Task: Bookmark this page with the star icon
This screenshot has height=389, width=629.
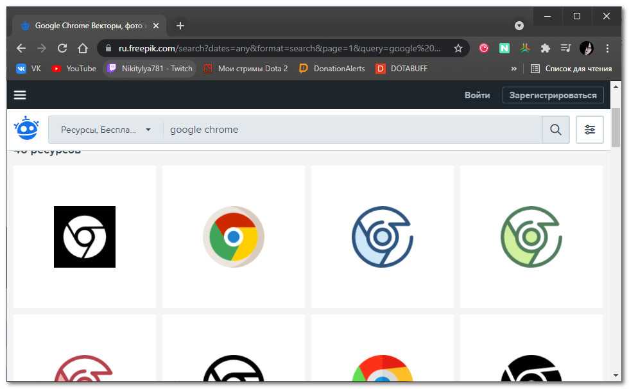Action: [458, 48]
